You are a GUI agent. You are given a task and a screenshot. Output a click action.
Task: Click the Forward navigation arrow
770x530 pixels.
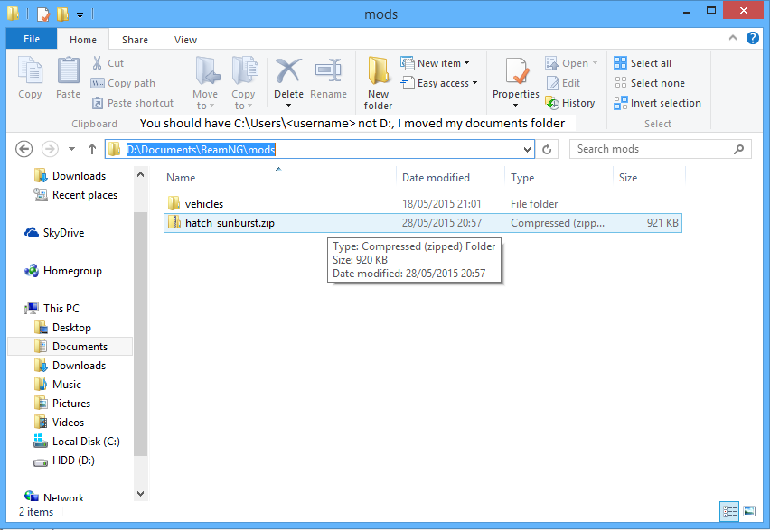pyautogui.click(x=50, y=149)
